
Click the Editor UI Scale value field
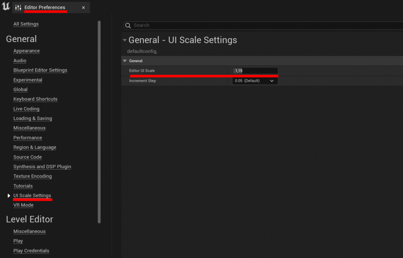point(255,71)
